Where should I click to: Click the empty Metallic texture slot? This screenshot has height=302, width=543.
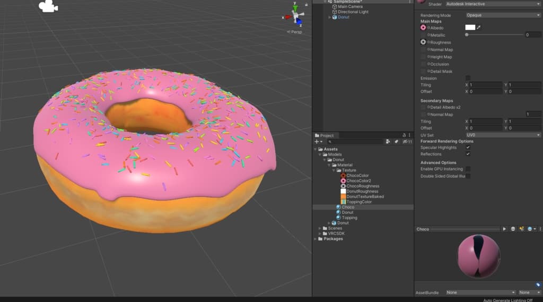pos(423,34)
